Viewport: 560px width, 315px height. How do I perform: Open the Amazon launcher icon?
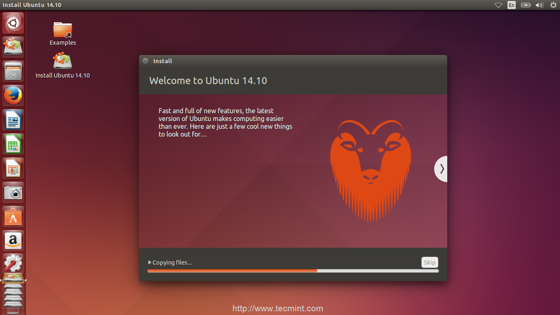[13, 241]
